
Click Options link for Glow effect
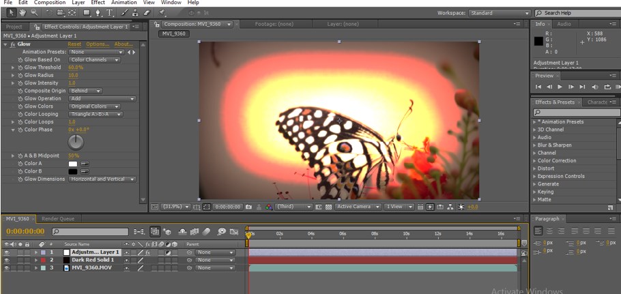pos(97,44)
